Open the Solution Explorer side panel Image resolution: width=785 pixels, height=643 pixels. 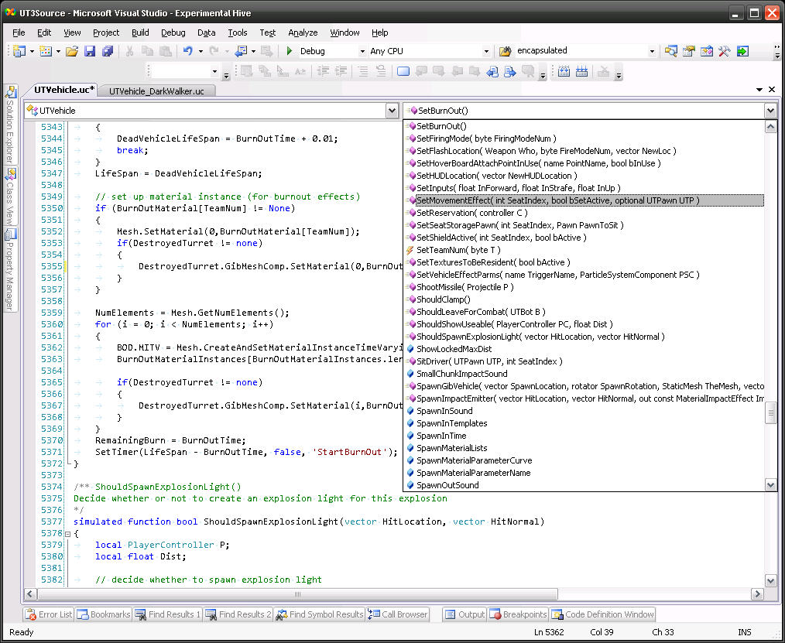pos(10,124)
